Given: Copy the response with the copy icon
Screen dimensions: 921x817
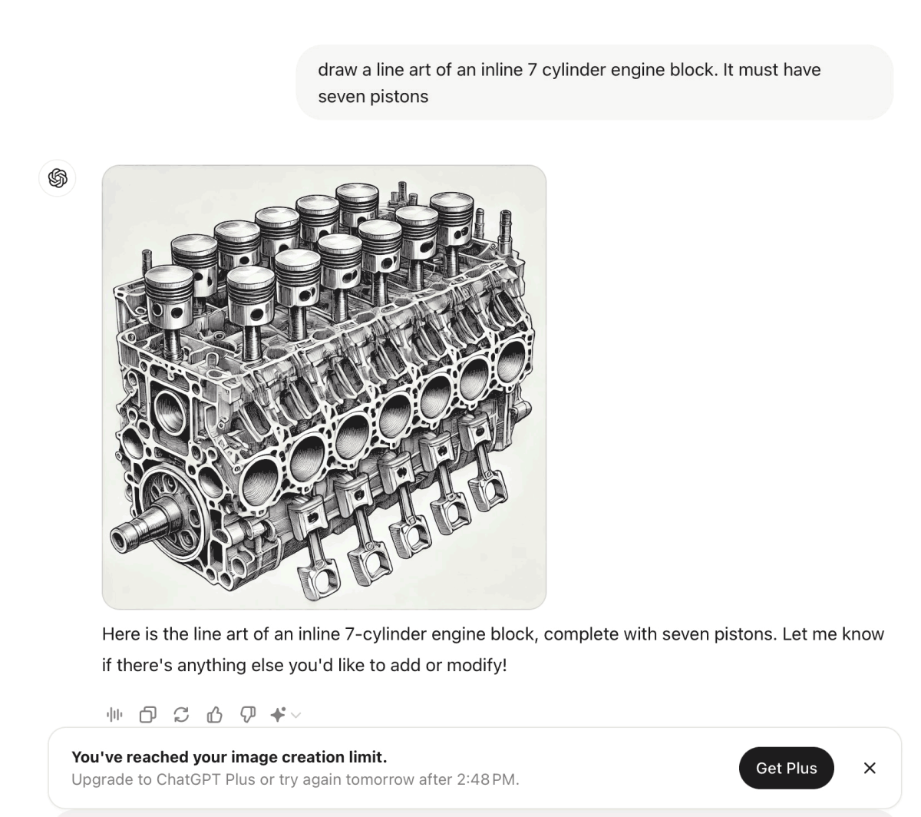Looking at the screenshot, I should tap(147, 715).
